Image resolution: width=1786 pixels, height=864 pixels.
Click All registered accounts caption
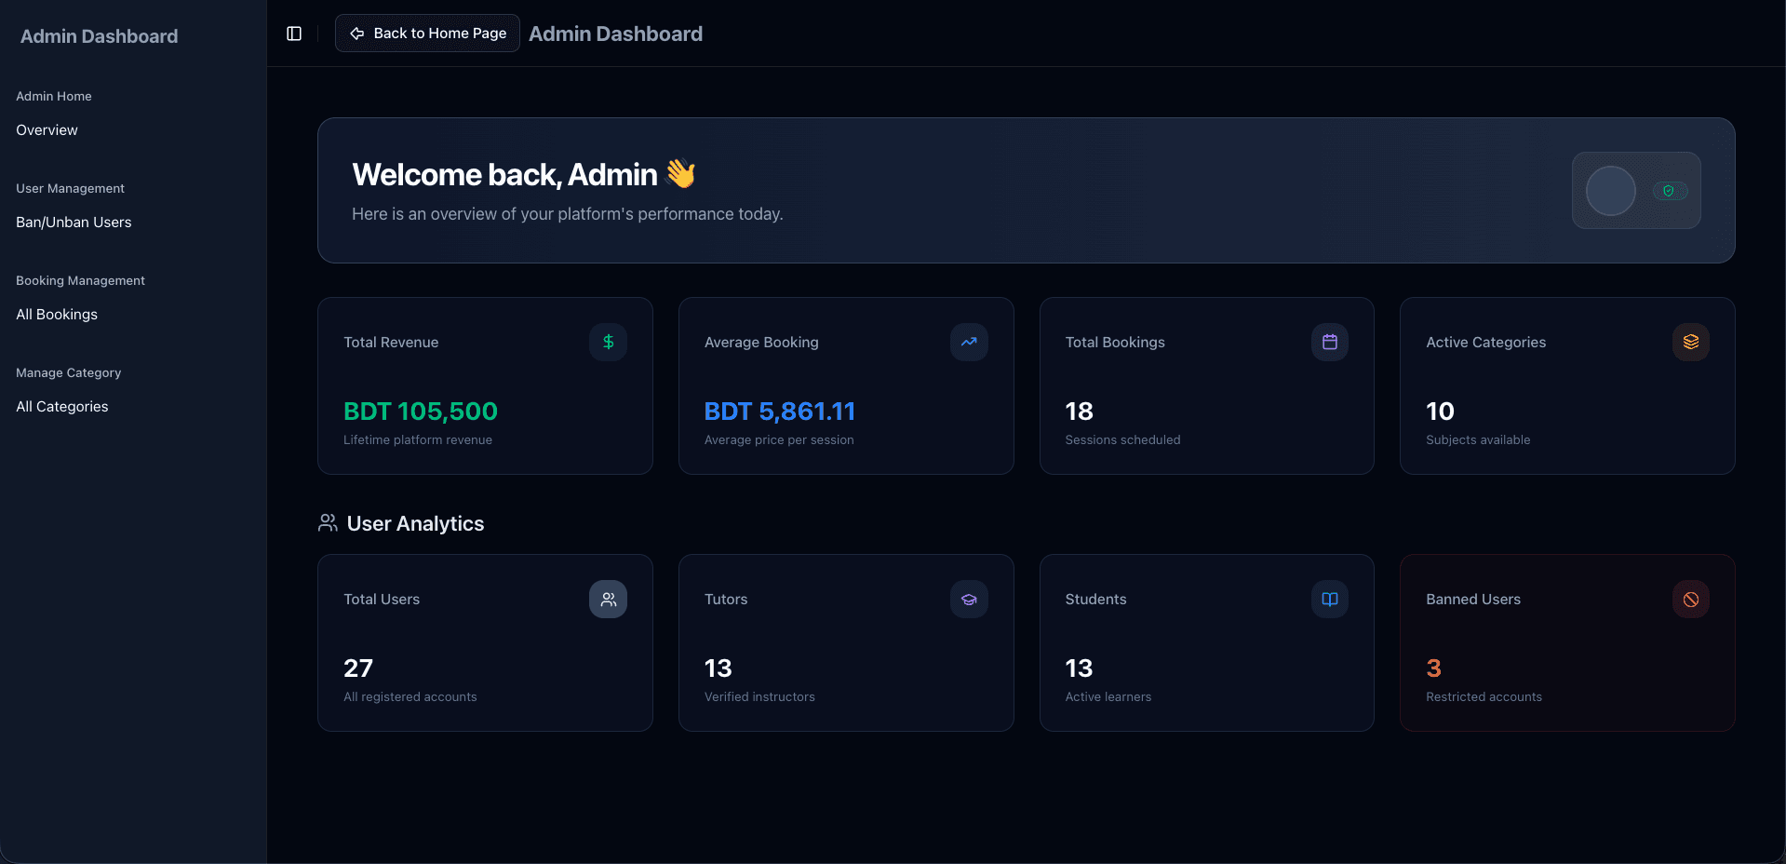coord(410,696)
